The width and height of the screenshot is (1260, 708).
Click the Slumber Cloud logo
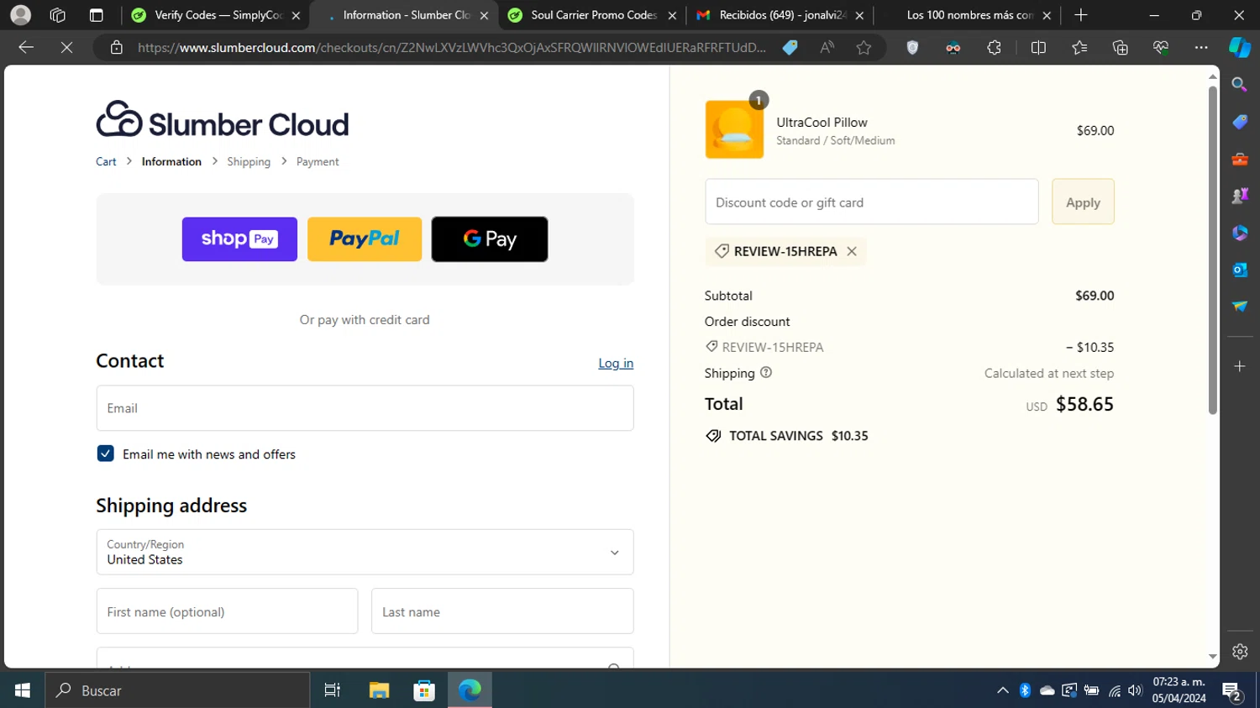(x=223, y=119)
